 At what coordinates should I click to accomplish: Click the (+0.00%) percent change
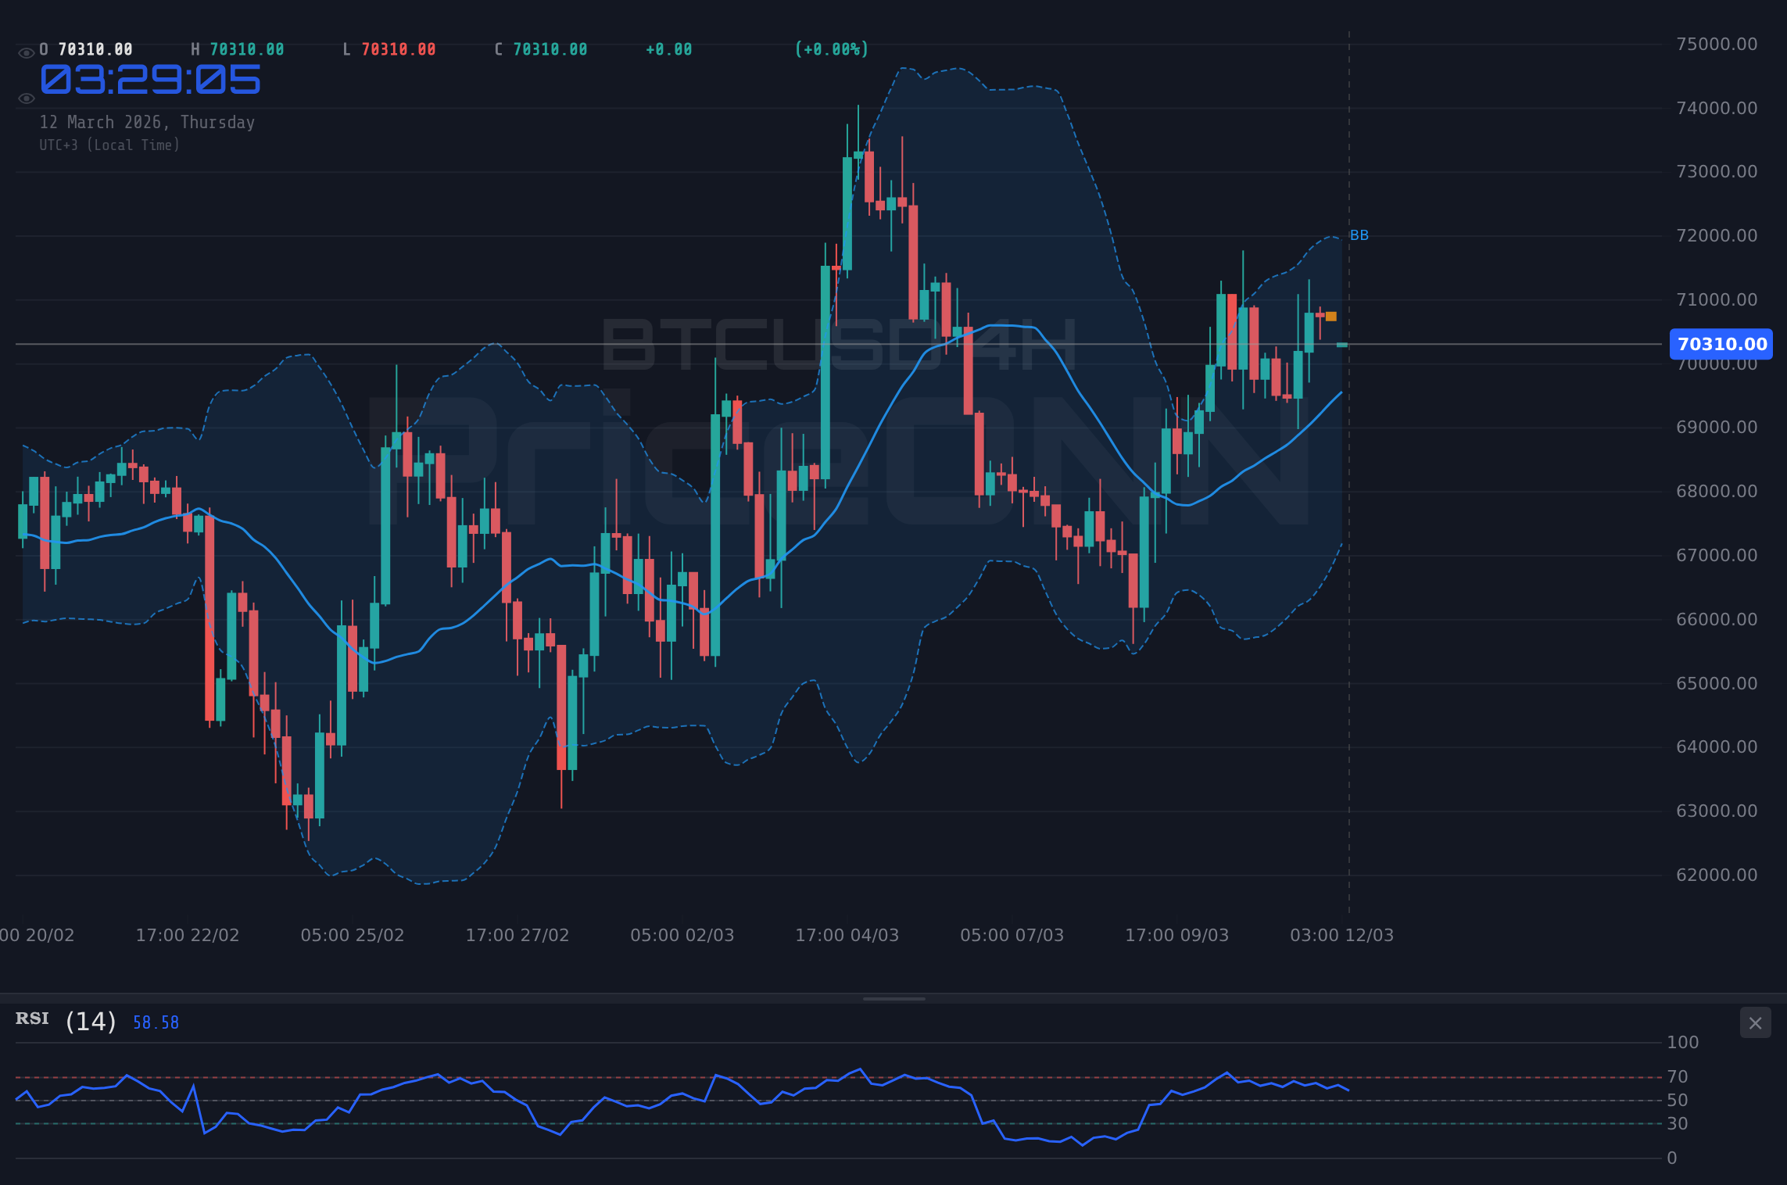click(x=832, y=50)
